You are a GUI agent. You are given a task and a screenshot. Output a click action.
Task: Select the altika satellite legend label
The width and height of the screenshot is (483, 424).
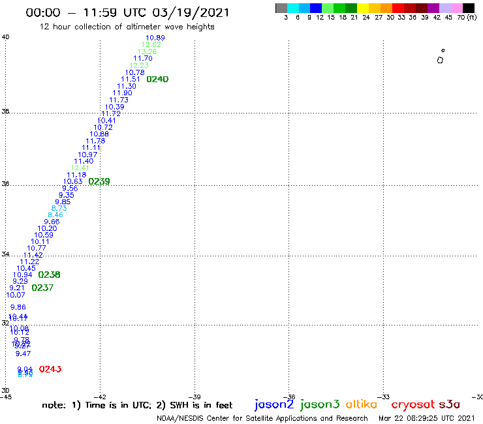click(361, 404)
